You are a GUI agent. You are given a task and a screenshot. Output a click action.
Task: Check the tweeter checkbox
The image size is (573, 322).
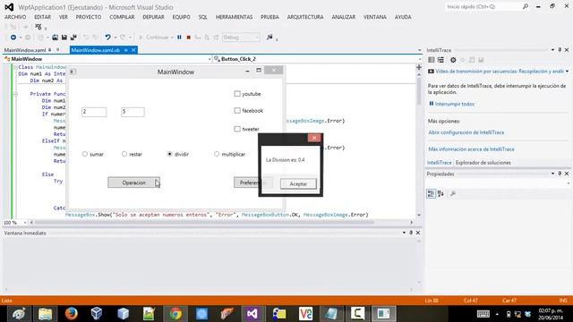(x=237, y=129)
